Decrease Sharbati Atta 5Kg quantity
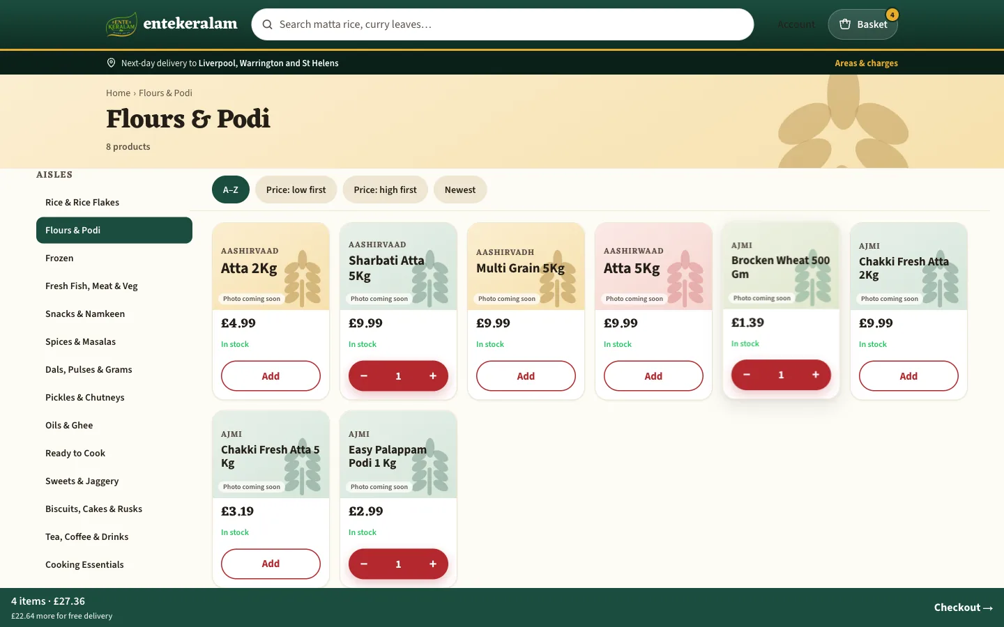1004x627 pixels. pos(364,376)
